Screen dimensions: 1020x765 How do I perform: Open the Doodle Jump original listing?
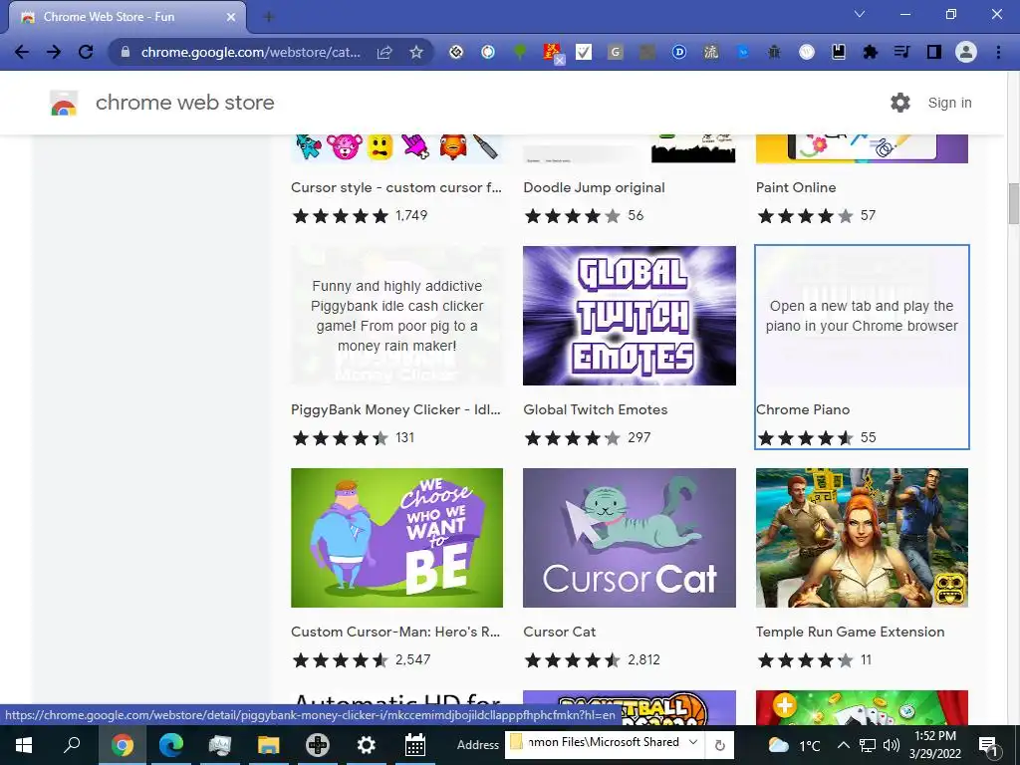point(594,187)
